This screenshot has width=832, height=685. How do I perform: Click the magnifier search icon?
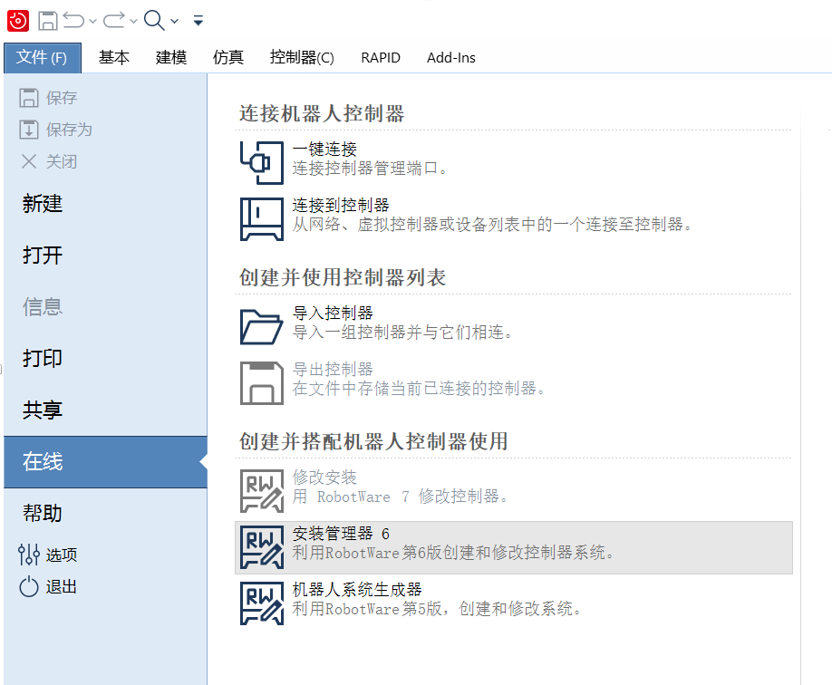[154, 20]
